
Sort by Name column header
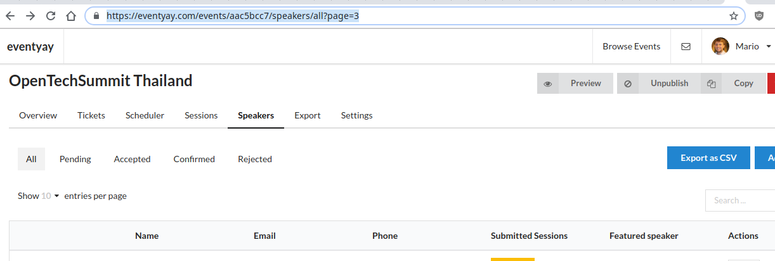point(147,236)
